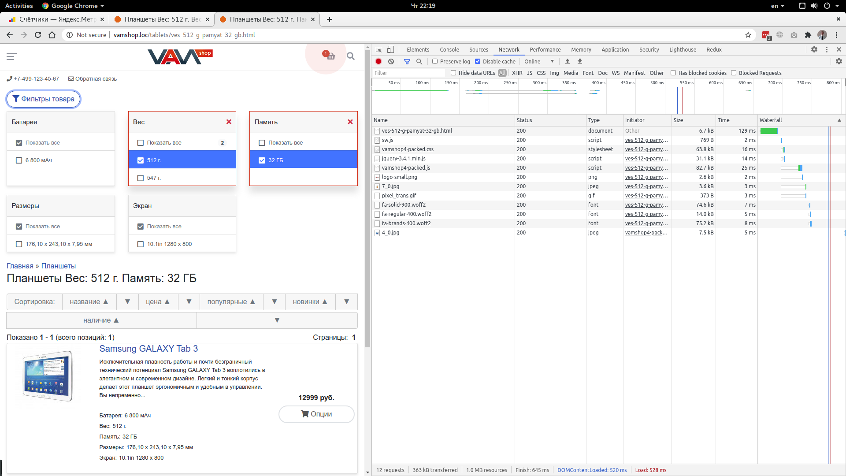Screen dimensions: 846x476
Task: Go back using browser back arrow
Action: [10, 35]
